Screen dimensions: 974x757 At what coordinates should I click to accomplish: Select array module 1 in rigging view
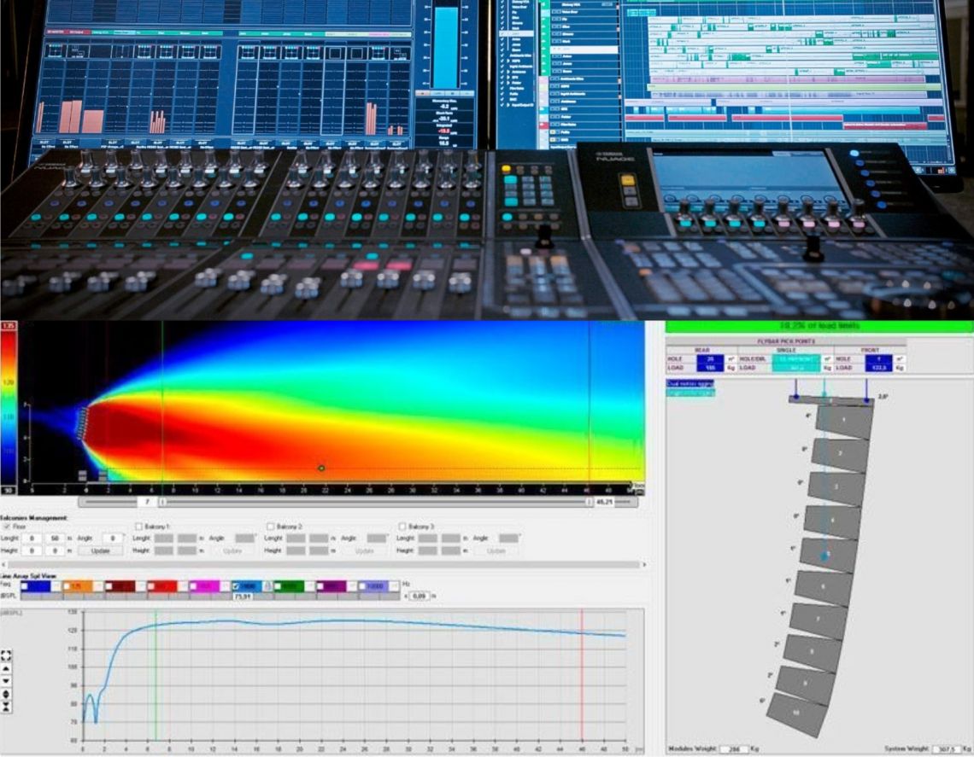pos(843,421)
